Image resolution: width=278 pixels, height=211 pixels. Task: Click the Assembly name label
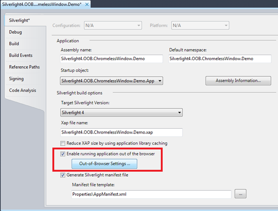pyautogui.click(x=76, y=50)
